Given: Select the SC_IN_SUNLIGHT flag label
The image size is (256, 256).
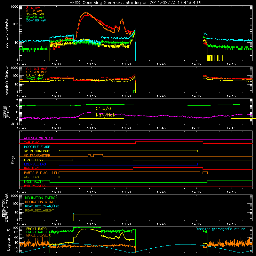Looking at the screenshot, I should 37,151.
